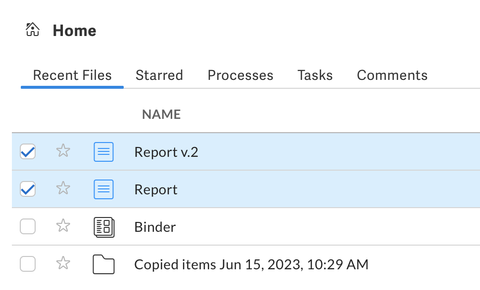Select the Binder file type icon

coord(103,227)
